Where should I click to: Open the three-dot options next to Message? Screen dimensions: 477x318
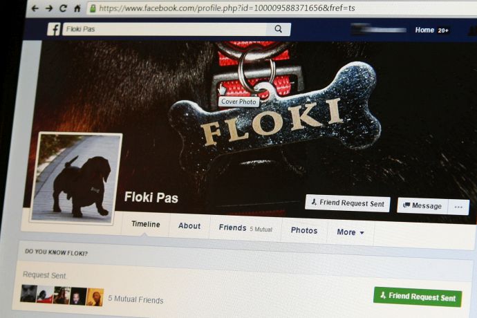(458, 207)
